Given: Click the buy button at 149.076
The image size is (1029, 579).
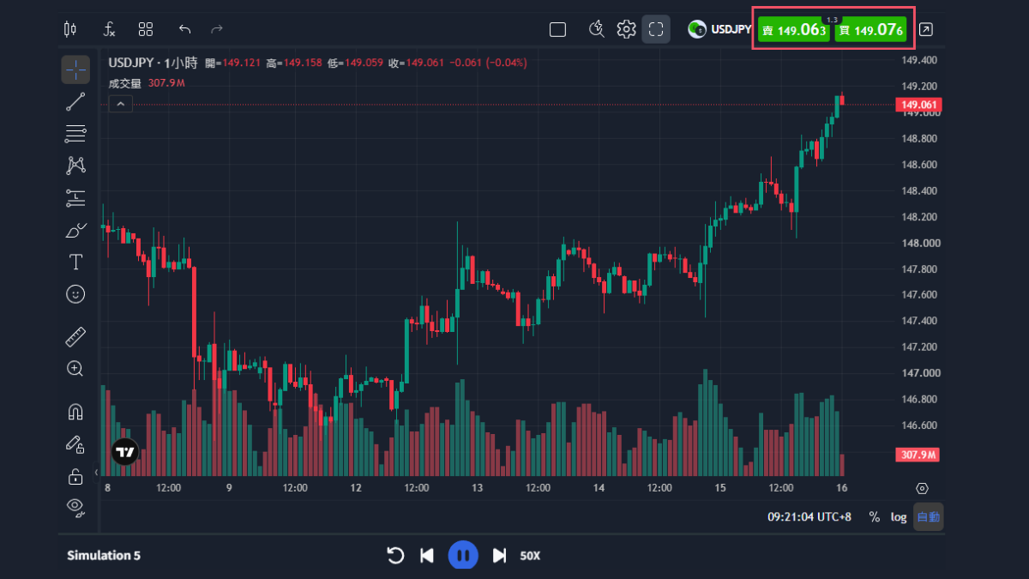Looking at the screenshot, I should pos(870,30).
